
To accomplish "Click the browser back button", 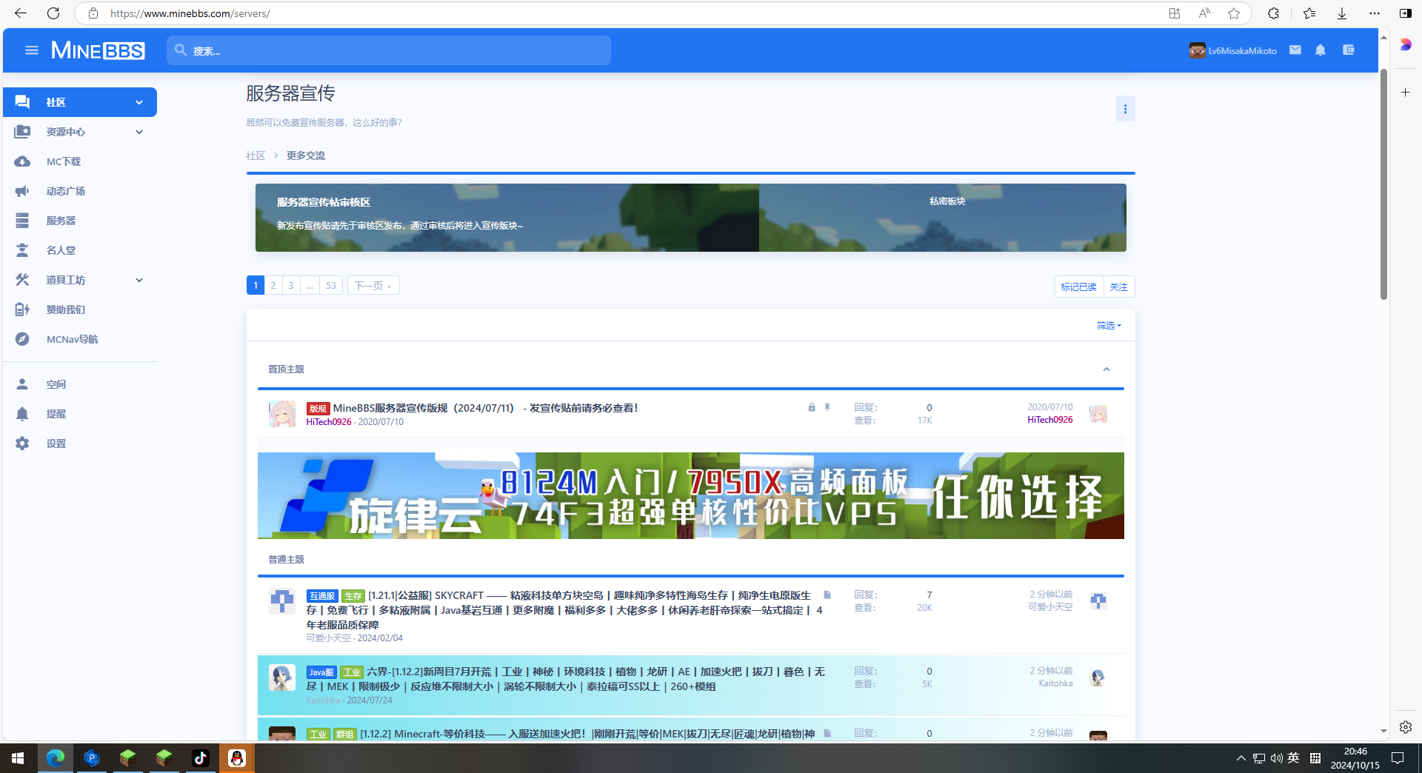I will coord(21,13).
